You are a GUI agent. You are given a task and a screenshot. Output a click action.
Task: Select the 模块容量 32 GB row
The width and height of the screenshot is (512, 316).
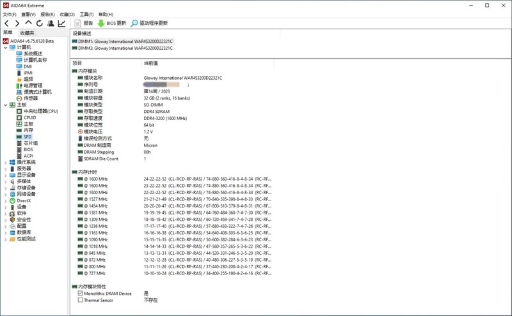click(x=134, y=98)
